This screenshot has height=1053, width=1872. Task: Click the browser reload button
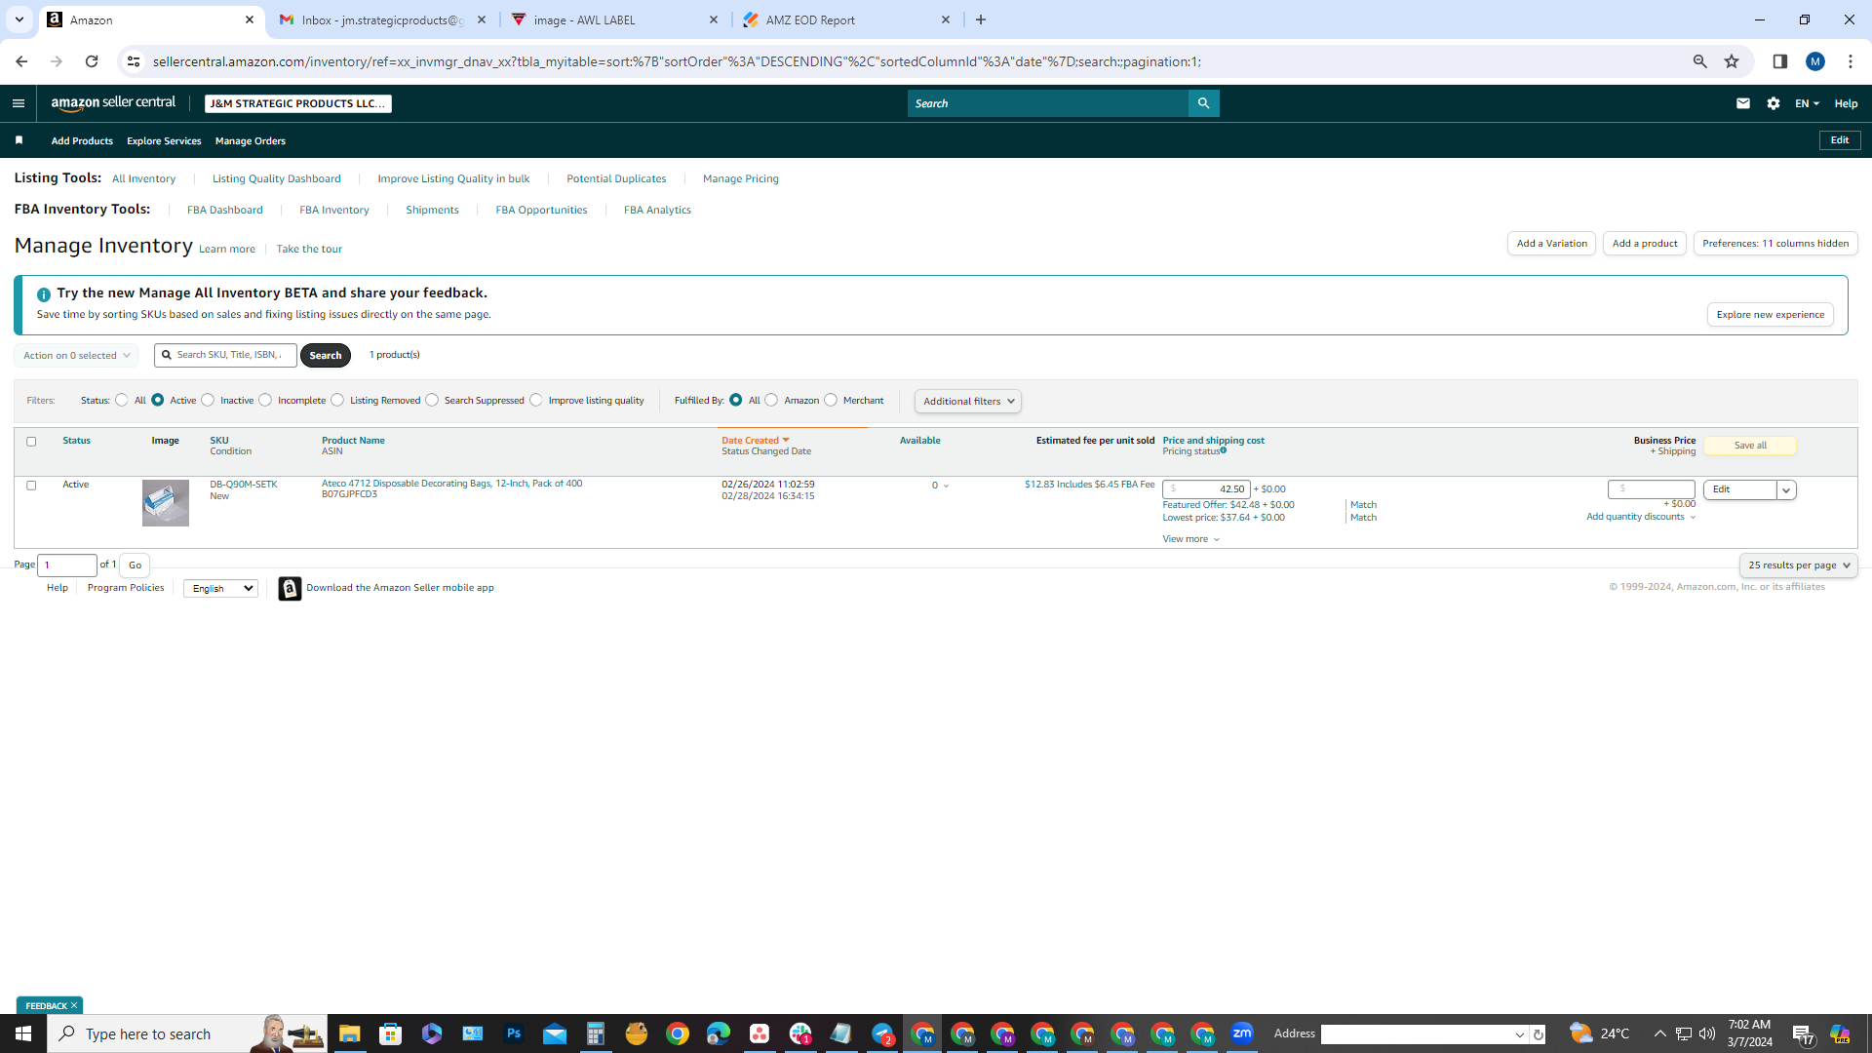click(x=92, y=61)
